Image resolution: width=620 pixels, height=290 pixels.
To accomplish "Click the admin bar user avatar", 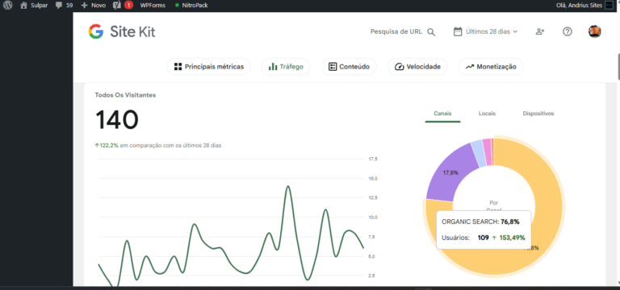I will 609,5.
